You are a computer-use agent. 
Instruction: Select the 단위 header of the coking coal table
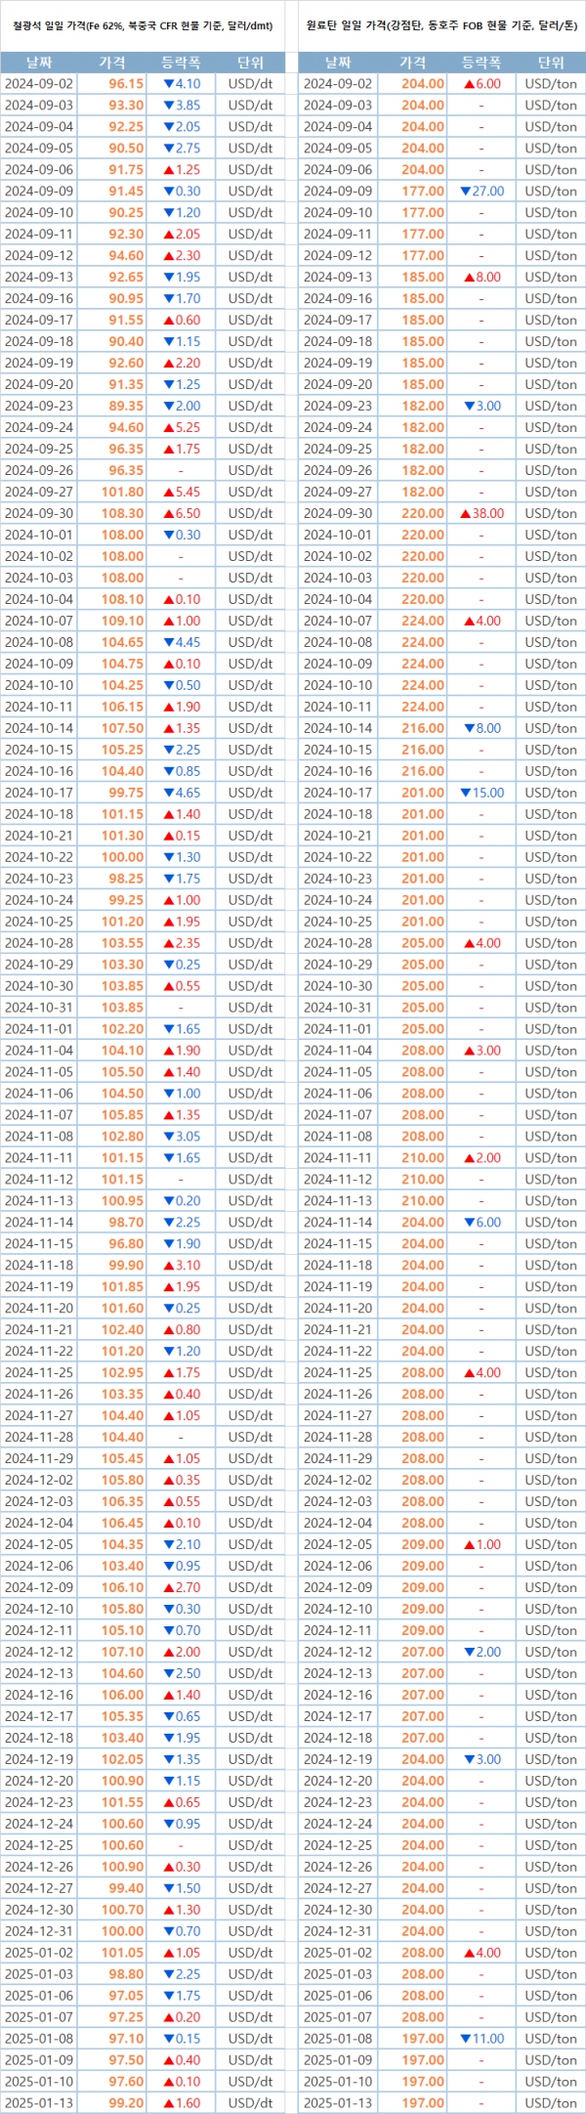(x=551, y=63)
